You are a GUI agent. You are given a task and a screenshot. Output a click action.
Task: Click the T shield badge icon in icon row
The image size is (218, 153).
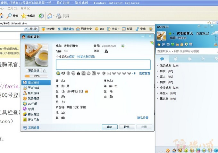104,73
